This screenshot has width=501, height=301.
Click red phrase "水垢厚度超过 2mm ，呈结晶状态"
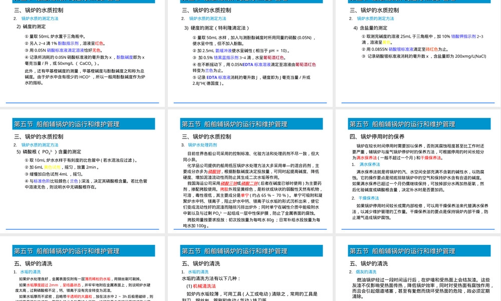[54, 284]
